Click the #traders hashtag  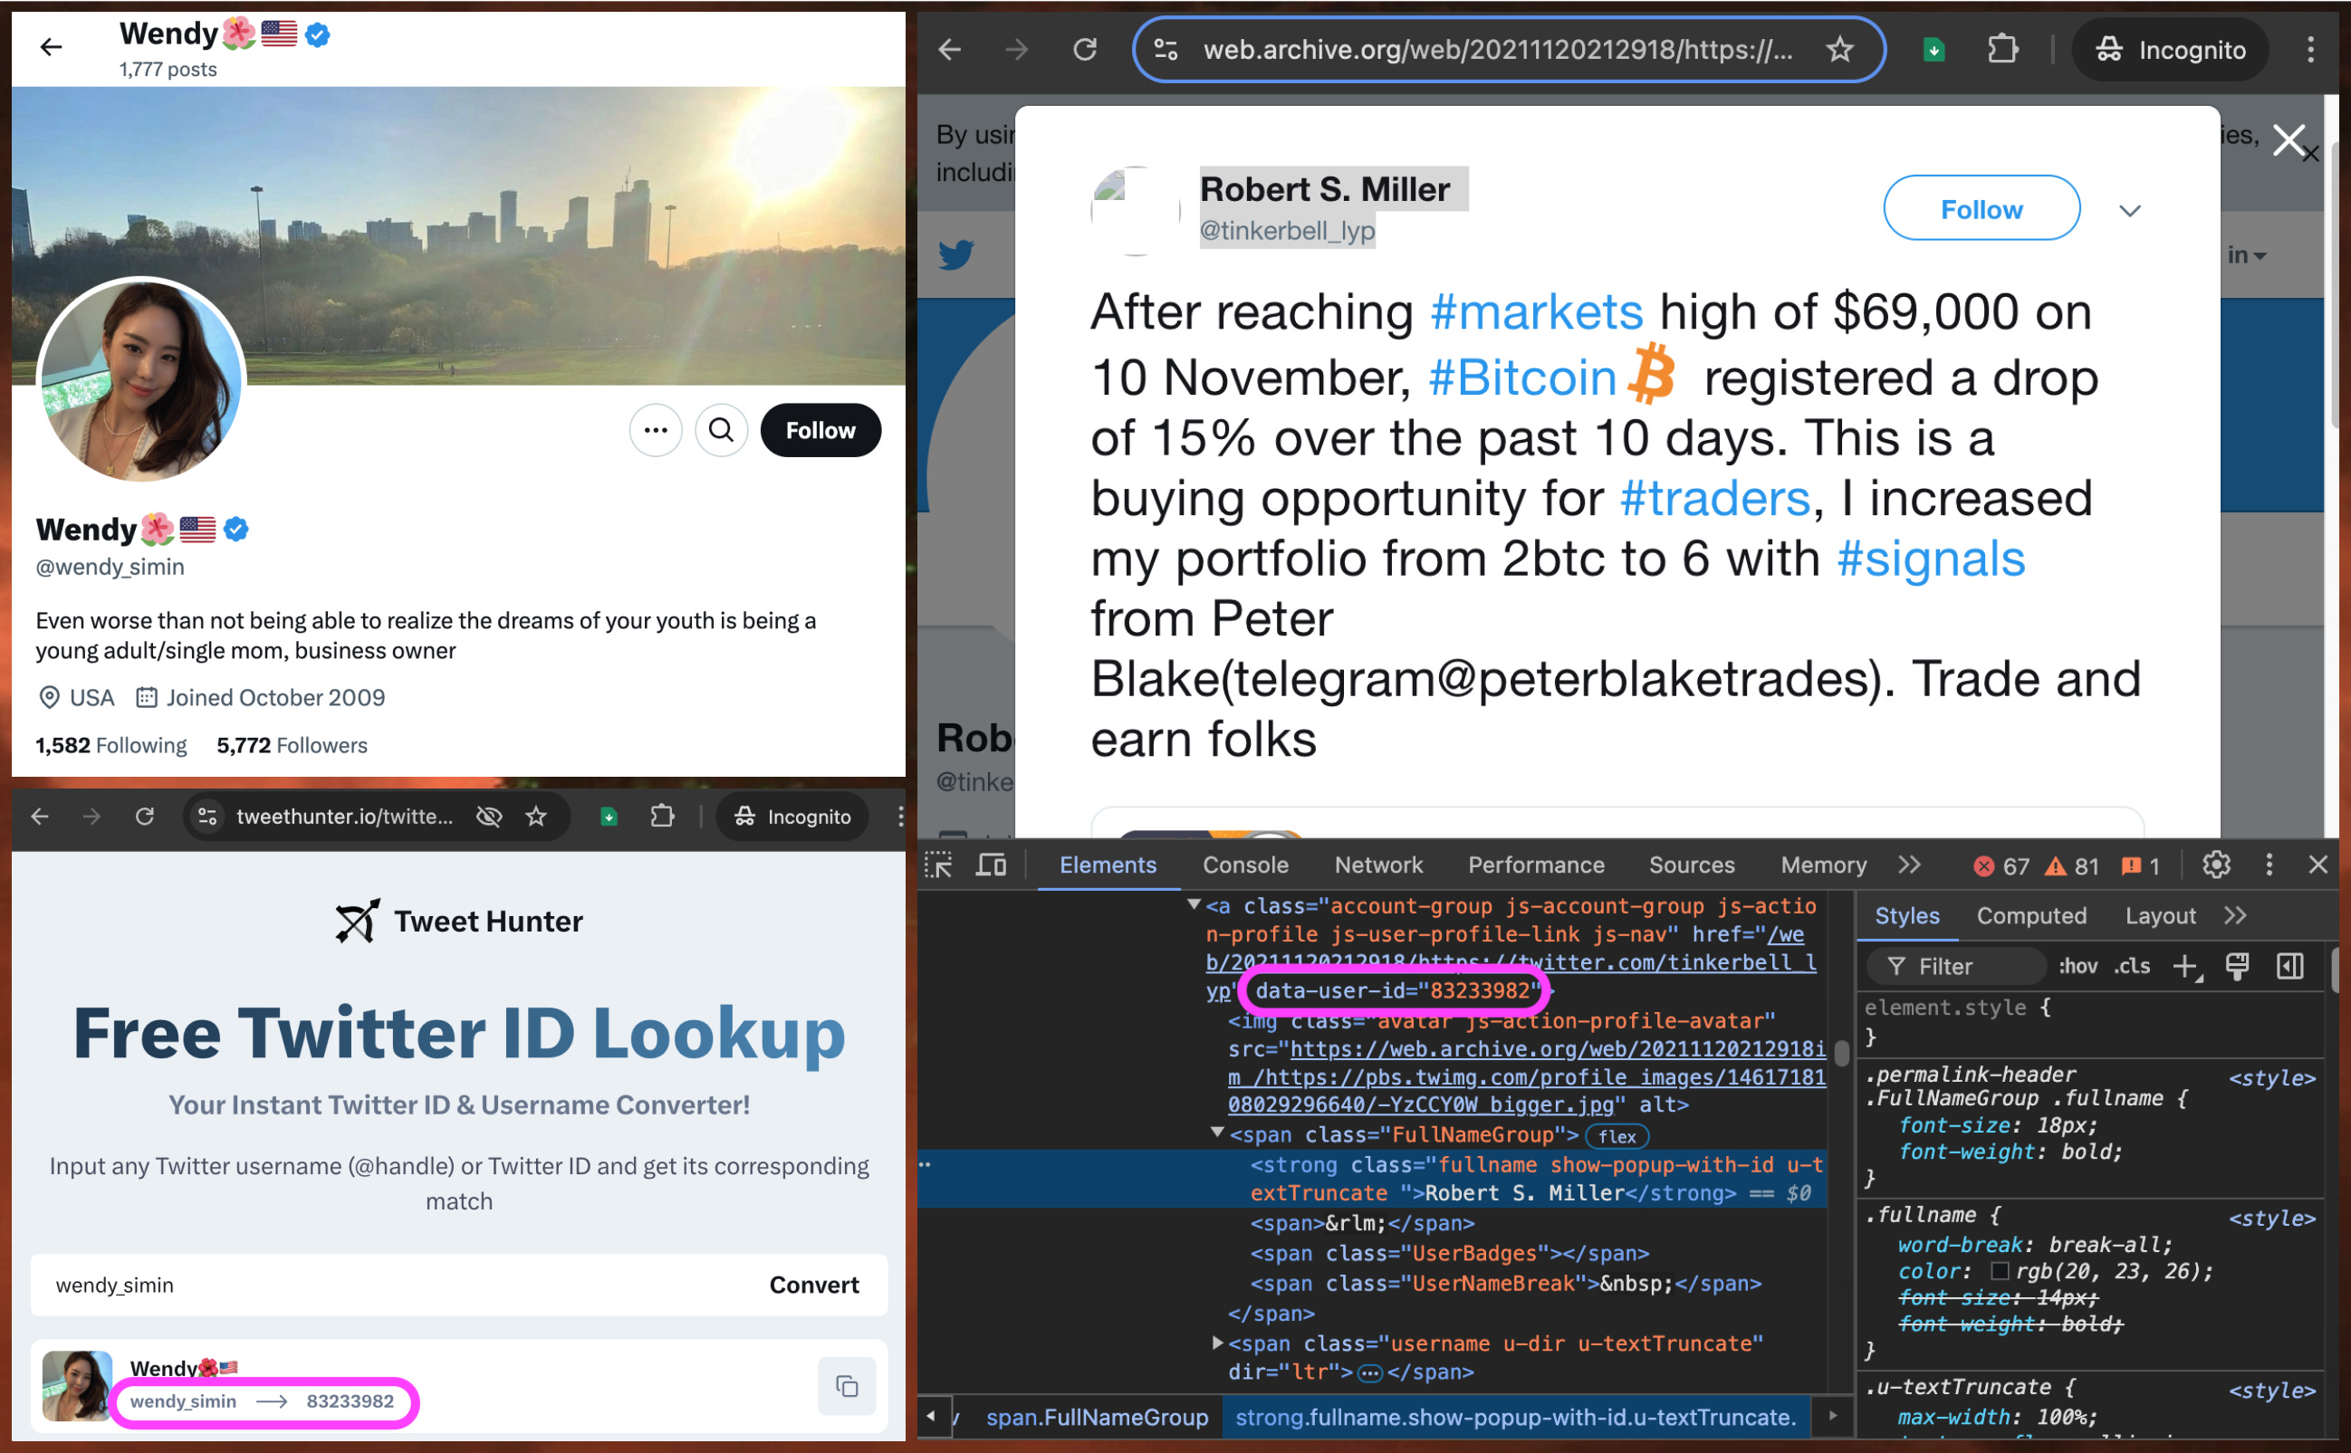(1714, 499)
